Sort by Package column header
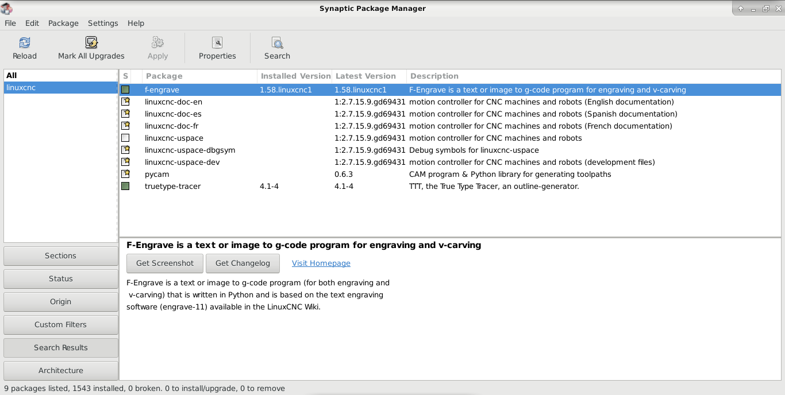The image size is (785, 395). pyautogui.click(x=199, y=76)
